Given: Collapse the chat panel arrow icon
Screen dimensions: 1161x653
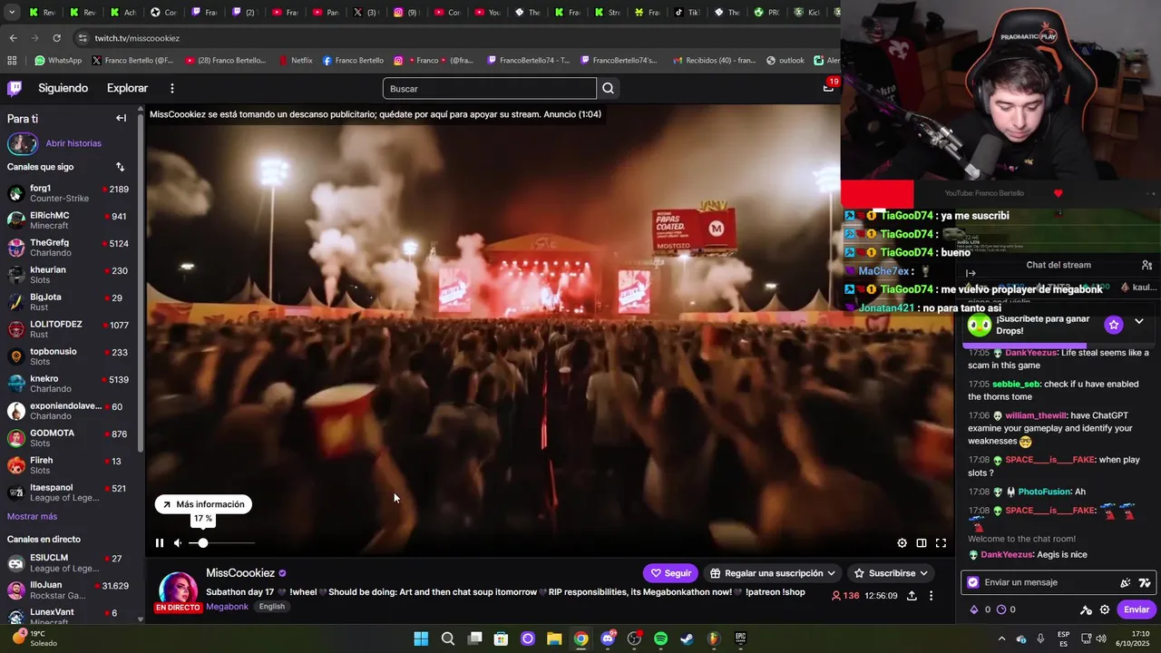Looking at the screenshot, I should click(971, 273).
